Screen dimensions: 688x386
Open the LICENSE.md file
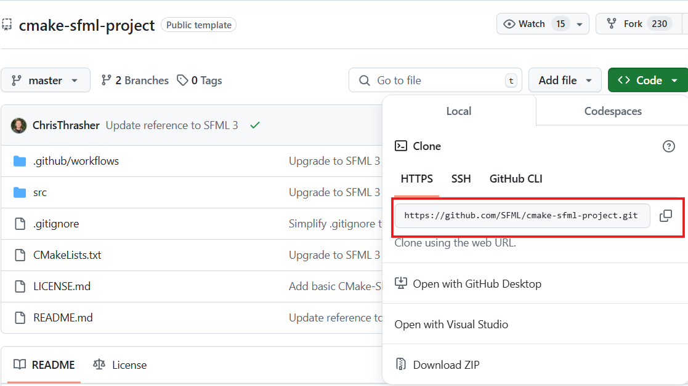click(x=62, y=286)
